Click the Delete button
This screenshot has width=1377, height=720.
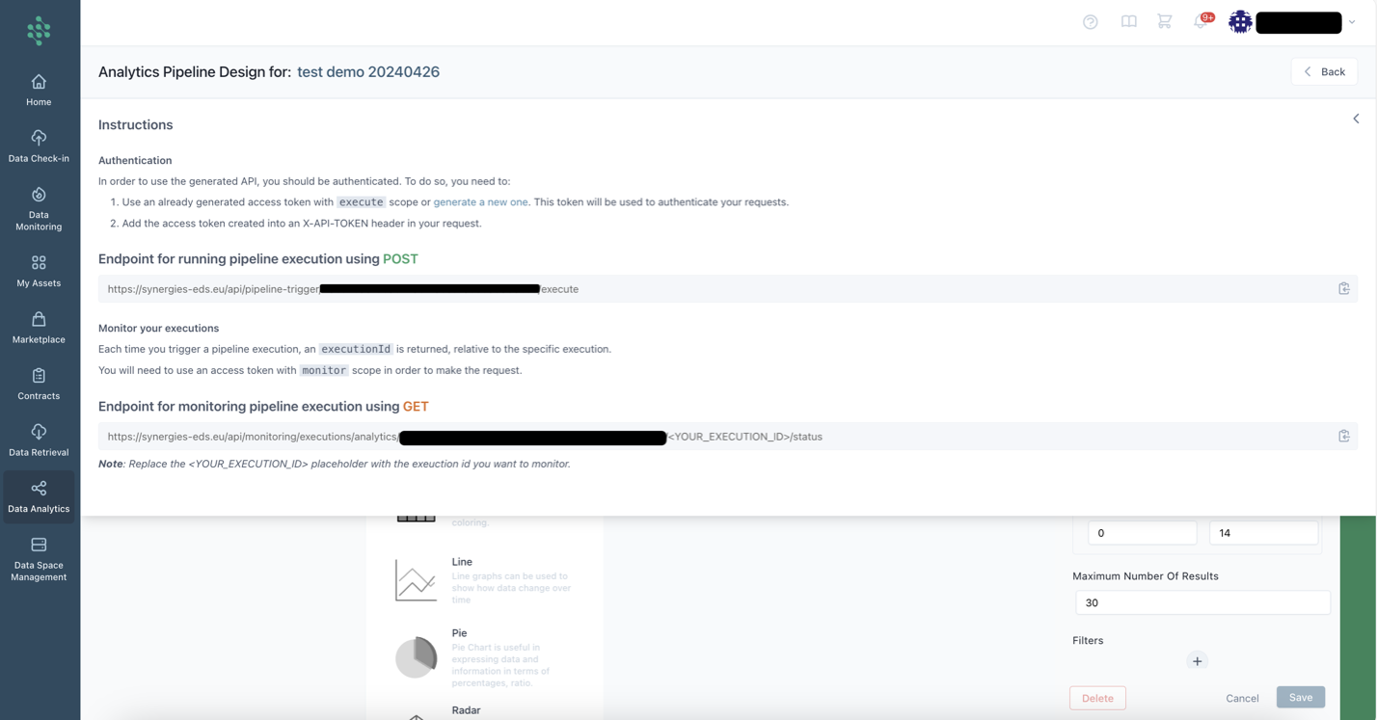[1097, 698]
